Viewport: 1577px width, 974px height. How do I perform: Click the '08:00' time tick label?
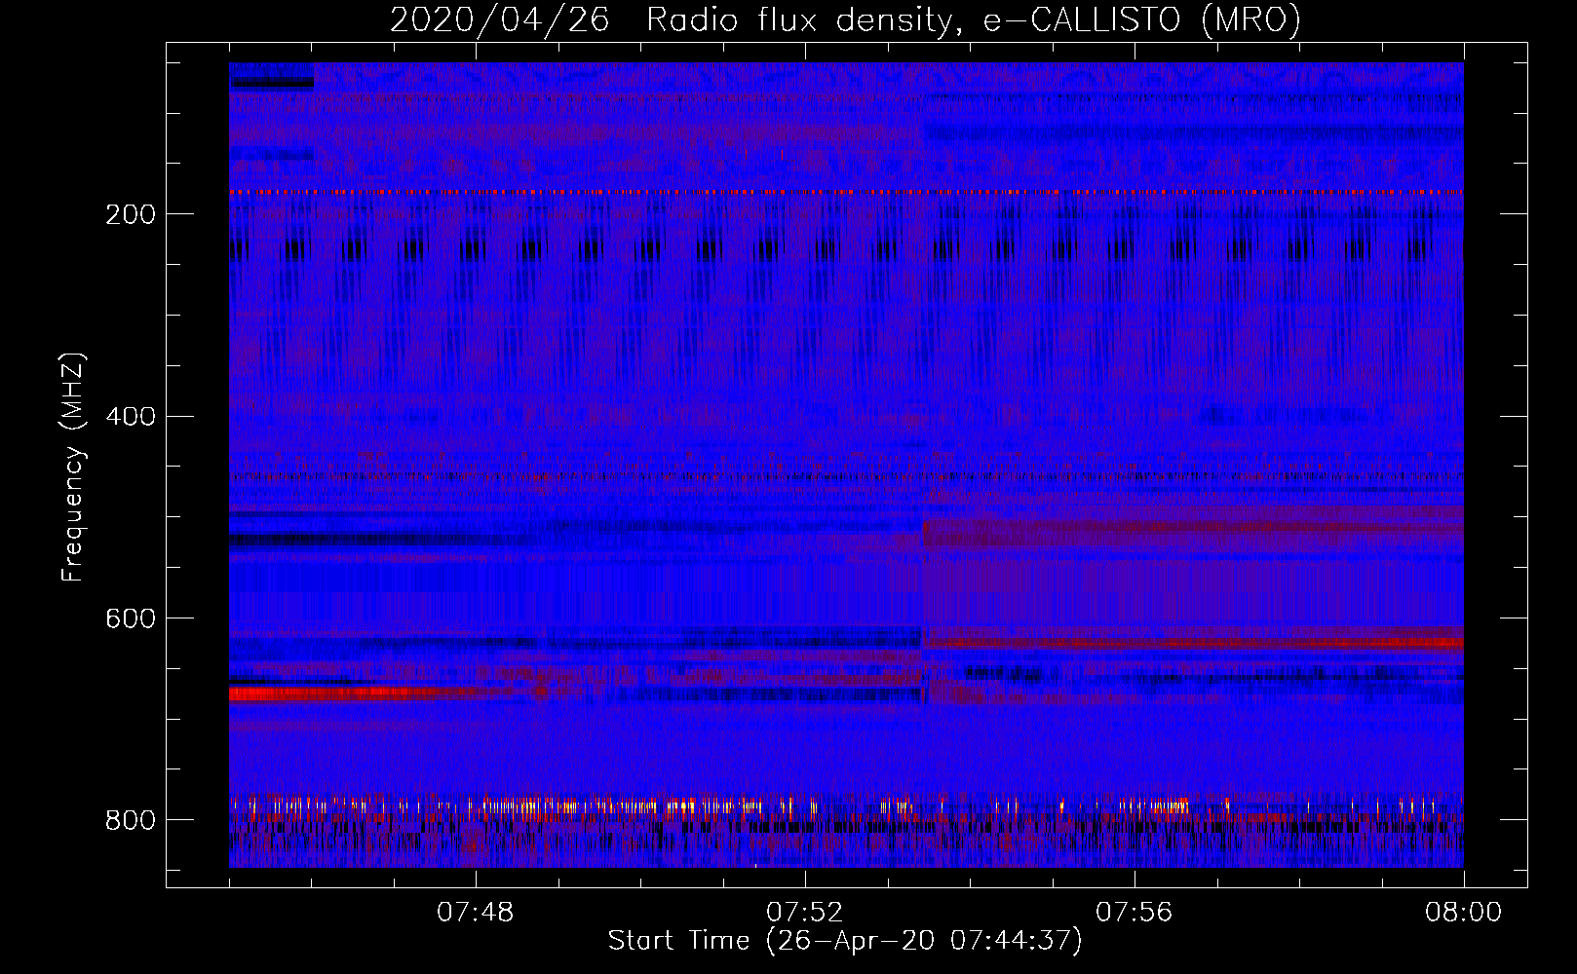pyautogui.click(x=1464, y=913)
